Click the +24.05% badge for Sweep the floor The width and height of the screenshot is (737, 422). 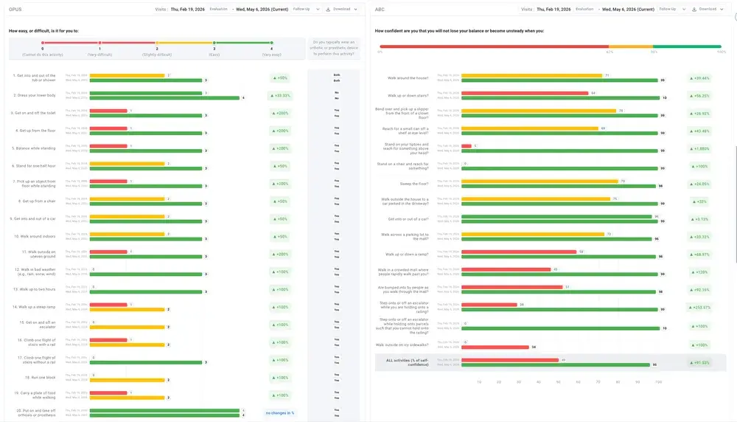click(x=699, y=184)
